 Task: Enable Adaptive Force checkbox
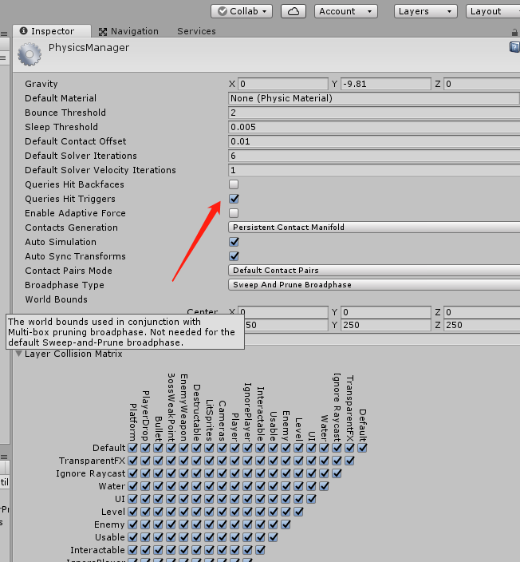(x=234, y=213)
